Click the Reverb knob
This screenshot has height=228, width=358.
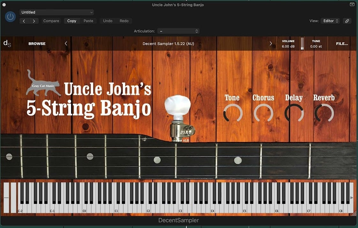324,113
